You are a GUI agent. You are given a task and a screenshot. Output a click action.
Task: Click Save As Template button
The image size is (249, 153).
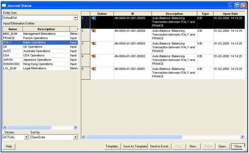[x=135, y=146]
